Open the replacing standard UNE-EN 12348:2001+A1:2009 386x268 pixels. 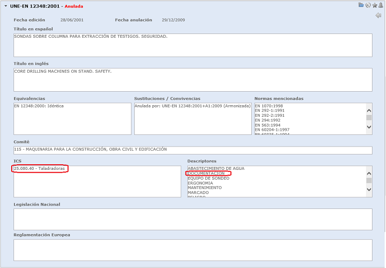click(x=193, y=106)
